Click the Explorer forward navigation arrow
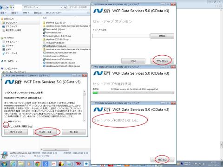223x167 pixels. click(x=5, y=7)
